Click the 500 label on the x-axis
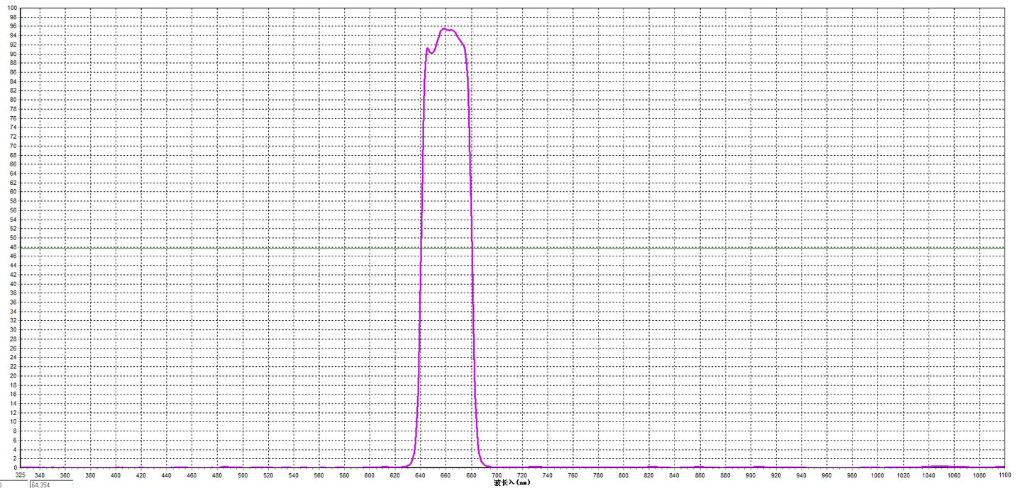This screenshot has width=1025, height=488. pos(243,475)
